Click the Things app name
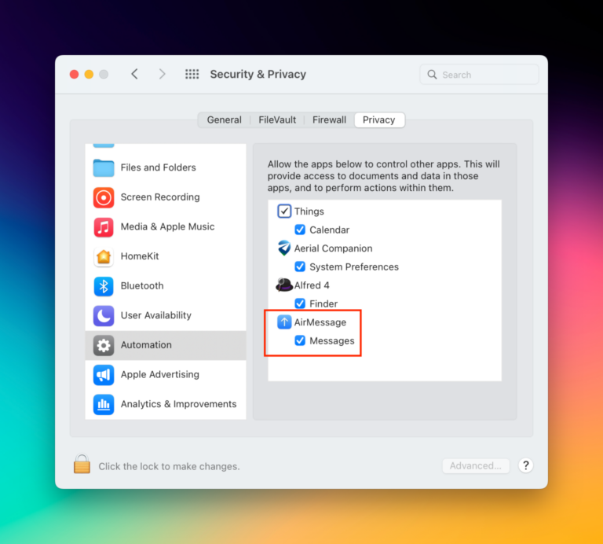The width and height of the screenshot is (603, 544). 309,211
